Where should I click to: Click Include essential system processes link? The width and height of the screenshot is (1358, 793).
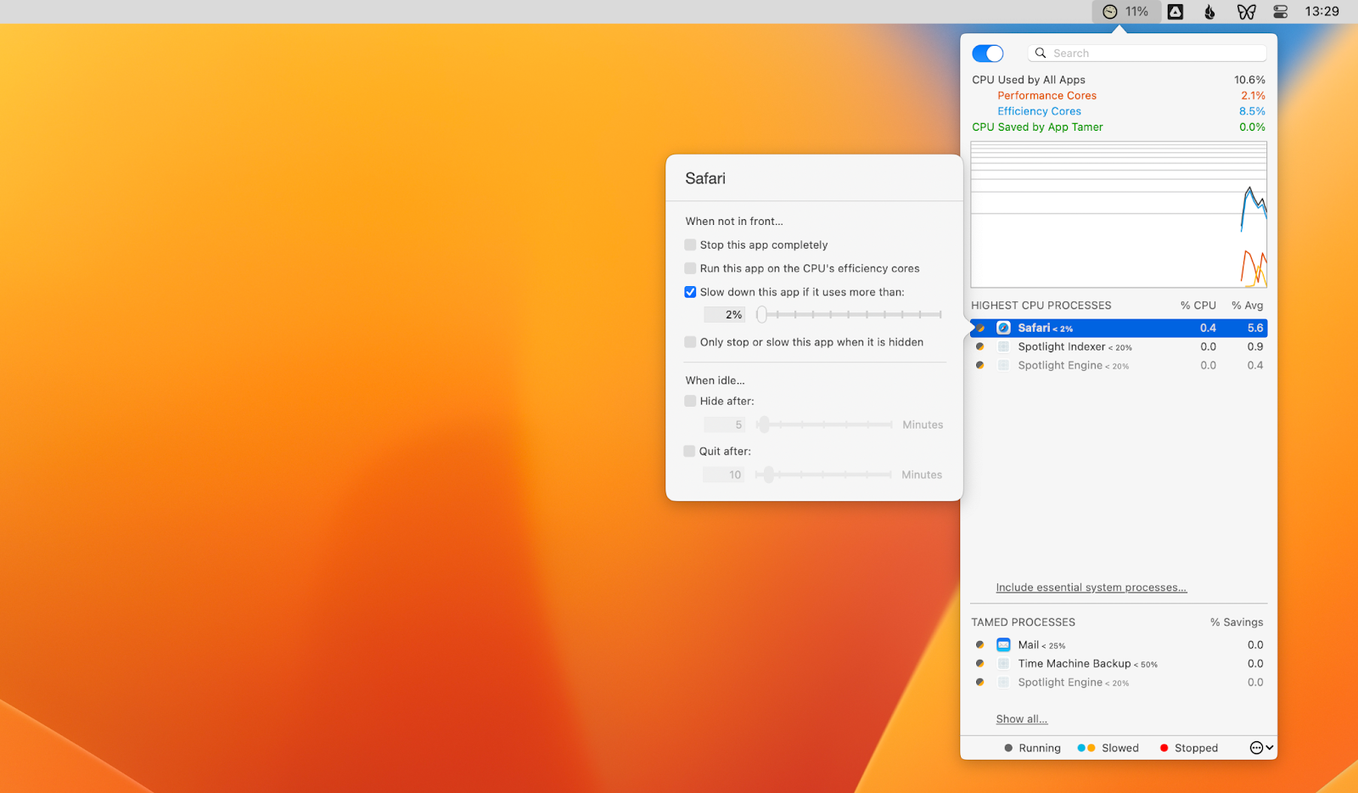pos(1091,587)
